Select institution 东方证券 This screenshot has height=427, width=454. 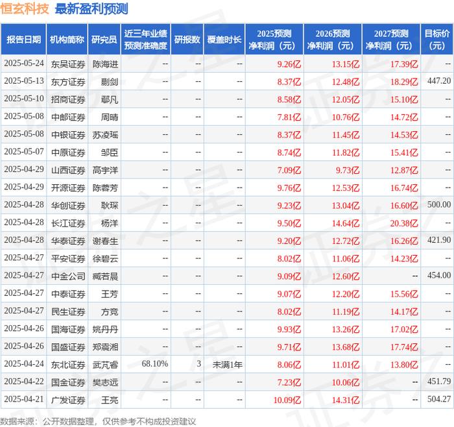click(x=68, y=82)
